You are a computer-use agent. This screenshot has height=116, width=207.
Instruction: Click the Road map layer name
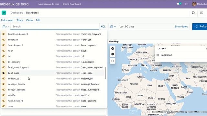[x=166, y=55]
